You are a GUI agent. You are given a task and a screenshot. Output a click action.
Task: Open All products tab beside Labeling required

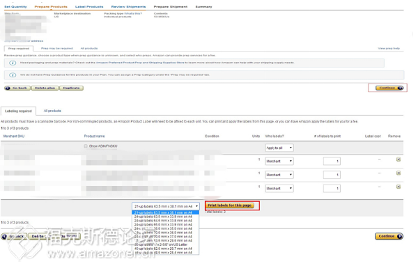(x=52, y=111)
